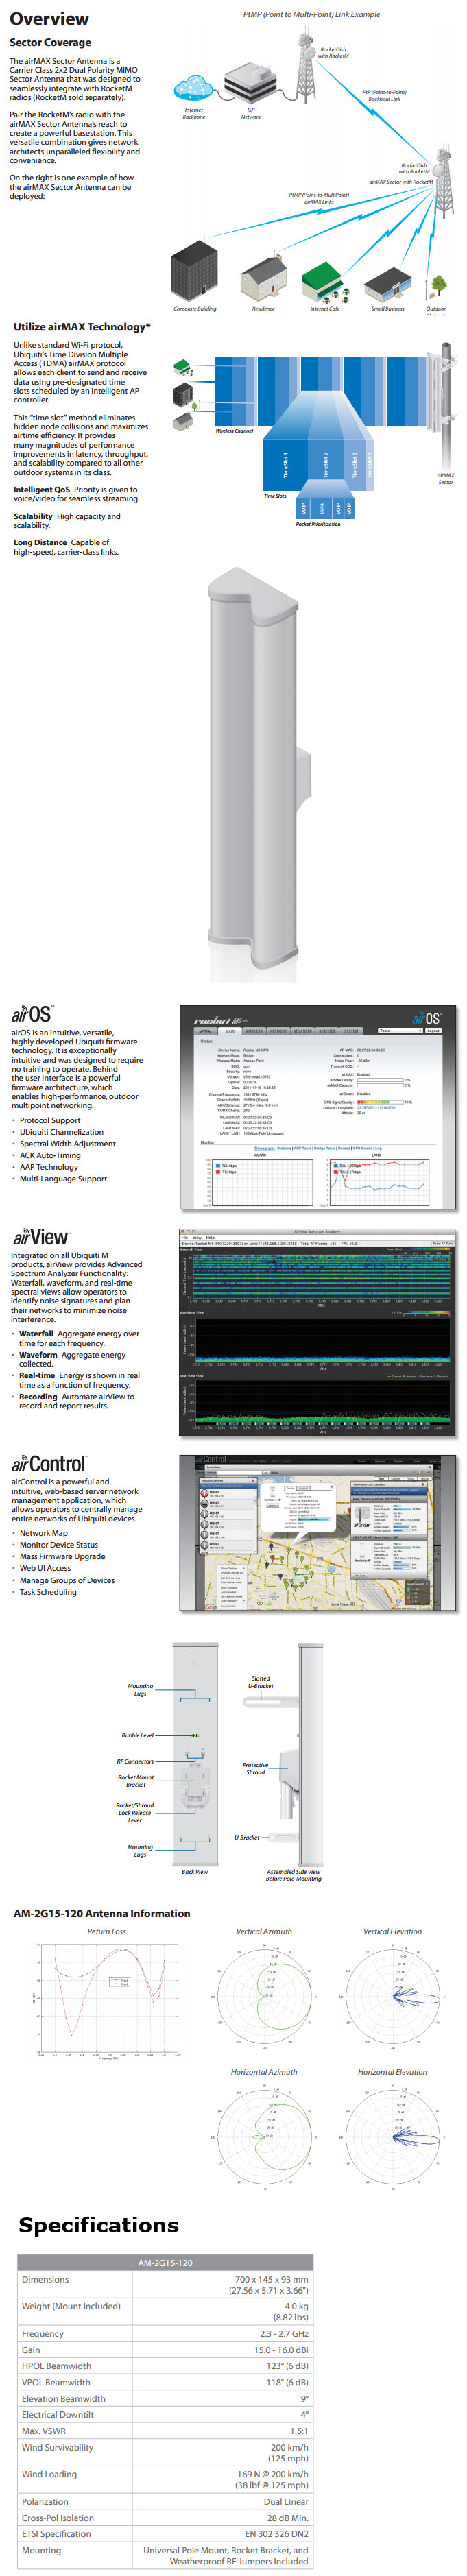
Task: Open the airControl network map screenshot
Action: [x=317, y=1532]
